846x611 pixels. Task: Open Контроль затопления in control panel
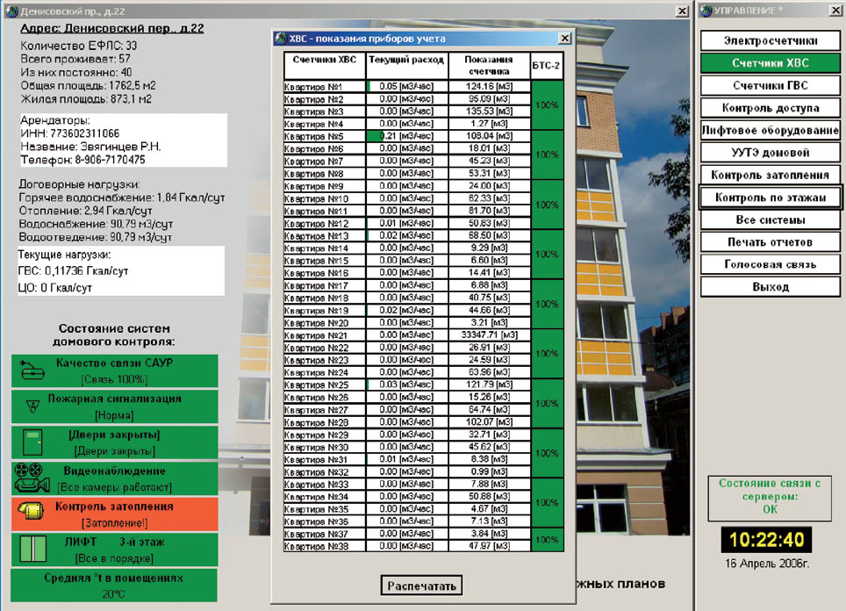coord(771,175)
